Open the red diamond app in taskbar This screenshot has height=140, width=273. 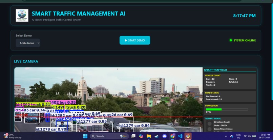pos(188,136)
